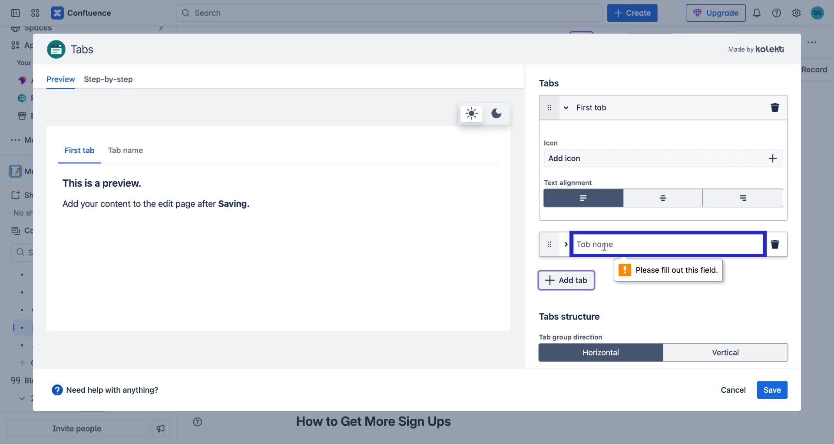Delete the Tab name entry
This screenshot has height=444, width=834.
click(x=775, y=244)
